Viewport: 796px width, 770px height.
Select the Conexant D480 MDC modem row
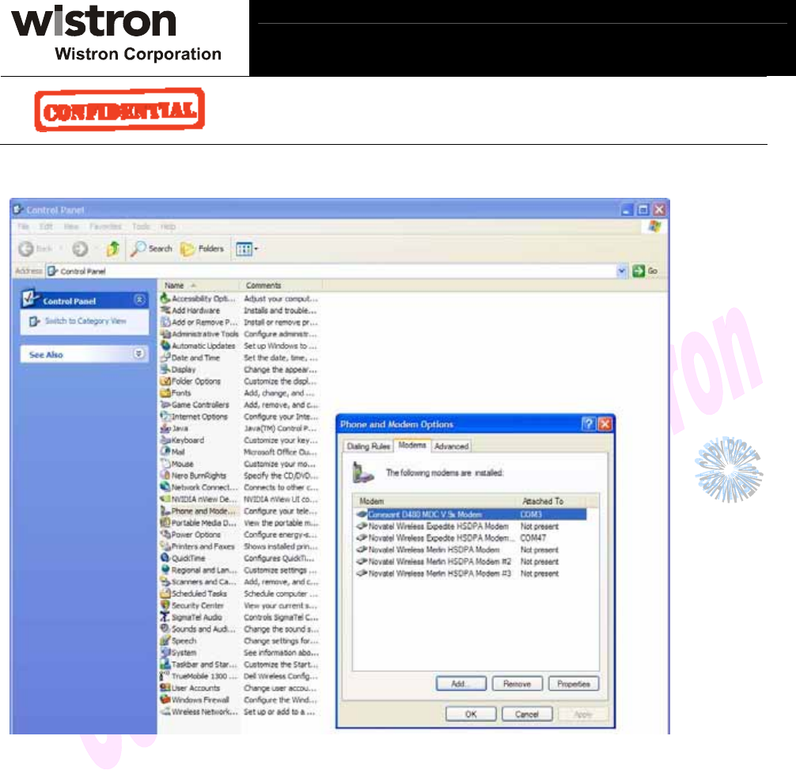pos(471,514)
